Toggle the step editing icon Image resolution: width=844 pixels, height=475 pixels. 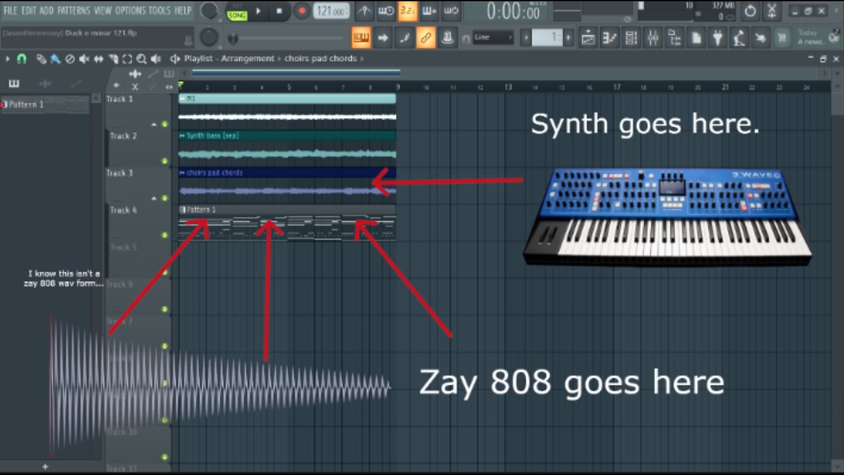(x=404, y=38)
